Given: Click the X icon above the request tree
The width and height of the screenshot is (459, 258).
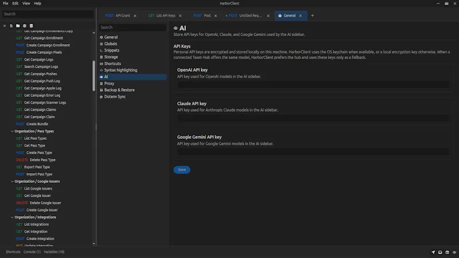Looking at the screenshot, I should point(5,26).
